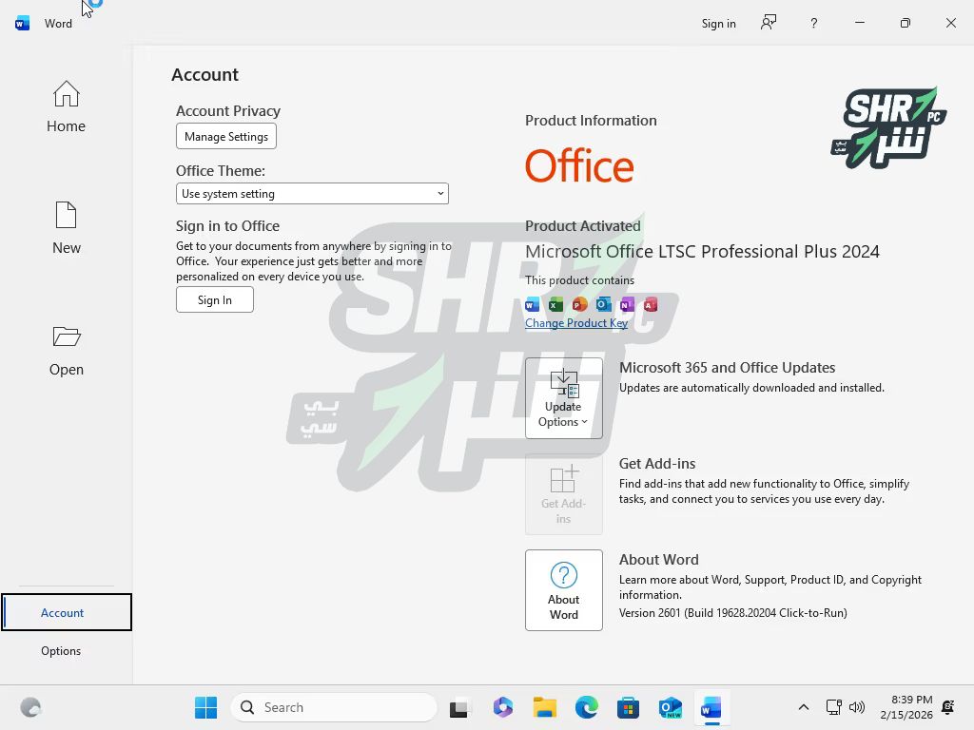974x730 pixels.
Task: Open Word Options from the sidebar
Action: (x=61, y=650)
